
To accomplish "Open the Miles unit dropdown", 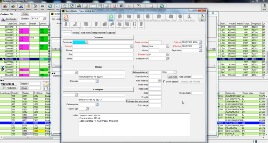I will tap(175, 72).
